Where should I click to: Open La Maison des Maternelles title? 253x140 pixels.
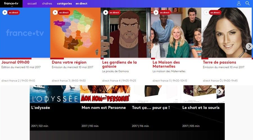click(166, 64)
